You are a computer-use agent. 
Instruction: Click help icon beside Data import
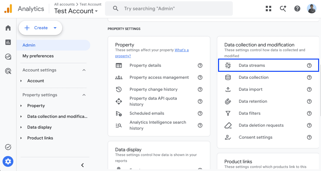[x=309, y=90]
